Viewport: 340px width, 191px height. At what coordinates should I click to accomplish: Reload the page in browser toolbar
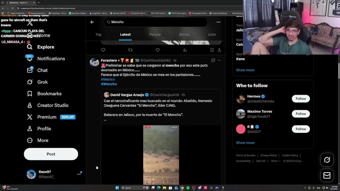[12, 8]
